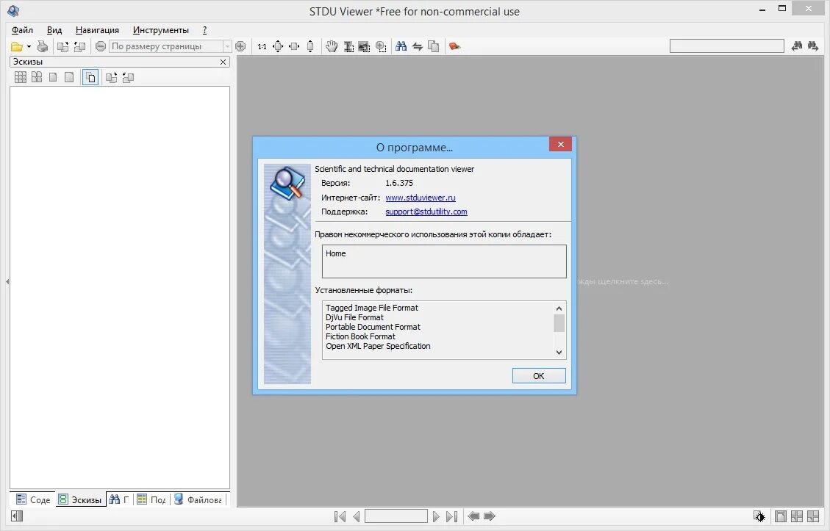This screenshot has height=531, width=830.
Task: Click the fit width icon
Action: point(294,46)
